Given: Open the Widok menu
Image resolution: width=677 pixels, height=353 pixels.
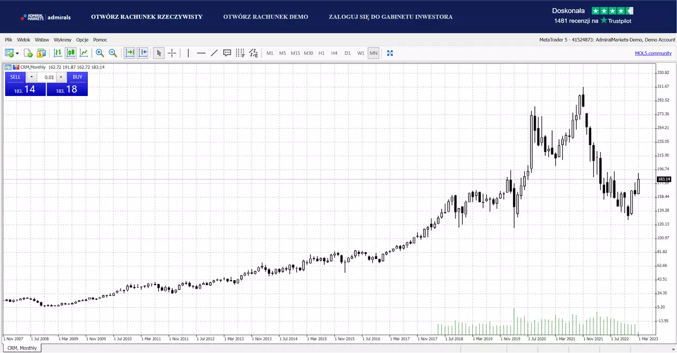Looking at the screenshot, I should (x=23, y=40).
